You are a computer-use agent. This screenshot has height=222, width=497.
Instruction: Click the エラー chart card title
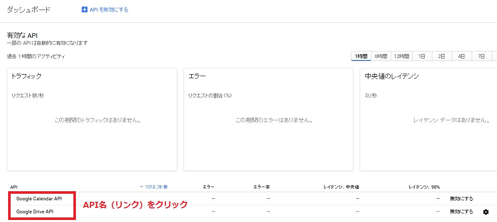coord(197,76)
